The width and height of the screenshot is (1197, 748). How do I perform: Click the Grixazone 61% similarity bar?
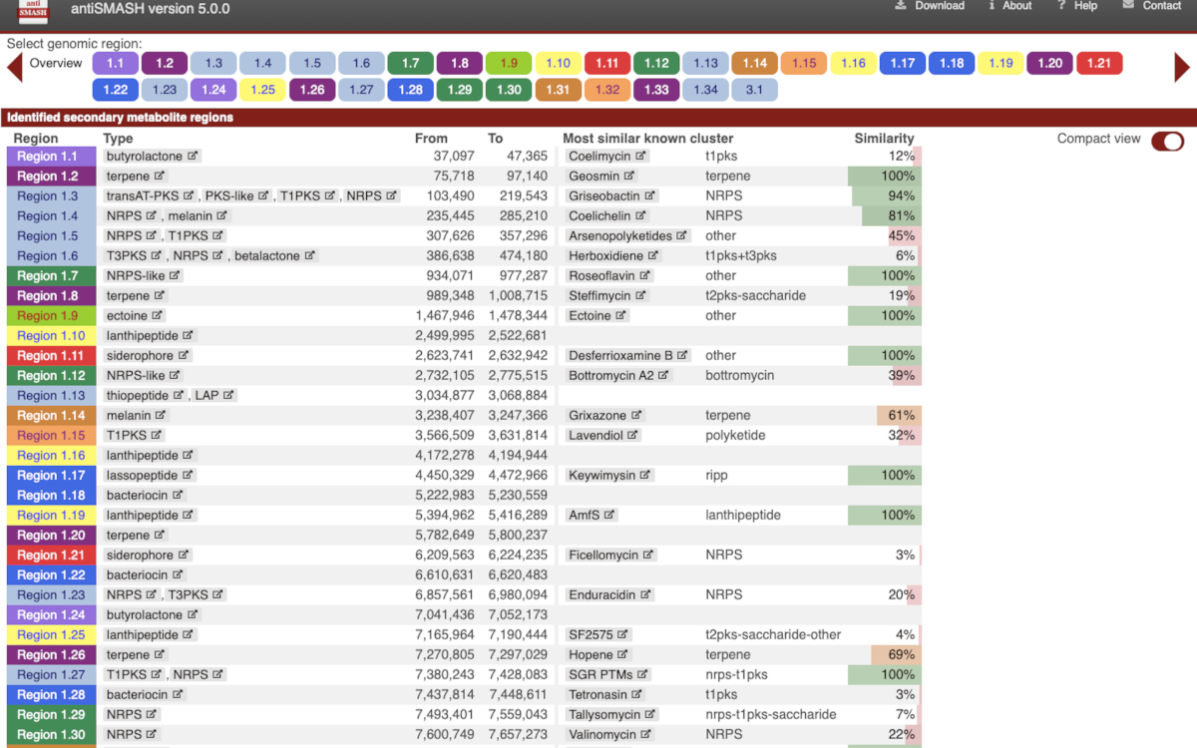point(899,416)
